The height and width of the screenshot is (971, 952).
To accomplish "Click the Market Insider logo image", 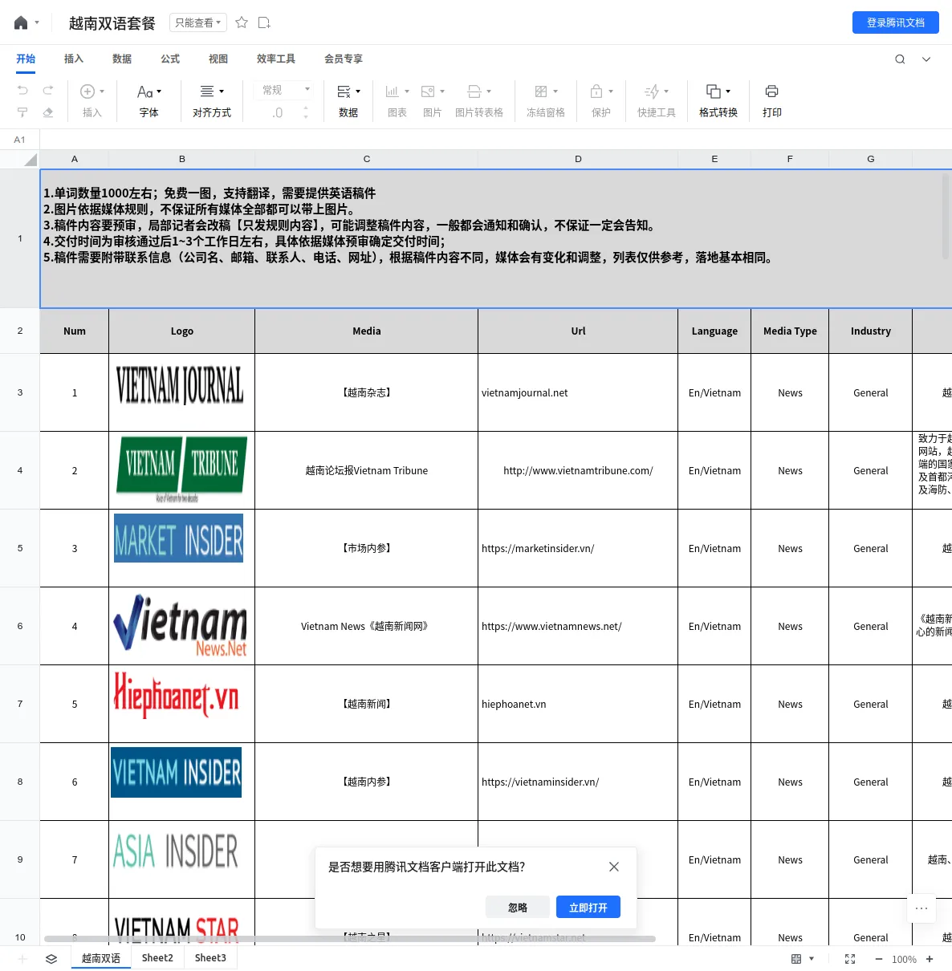I will click(178, 538).
